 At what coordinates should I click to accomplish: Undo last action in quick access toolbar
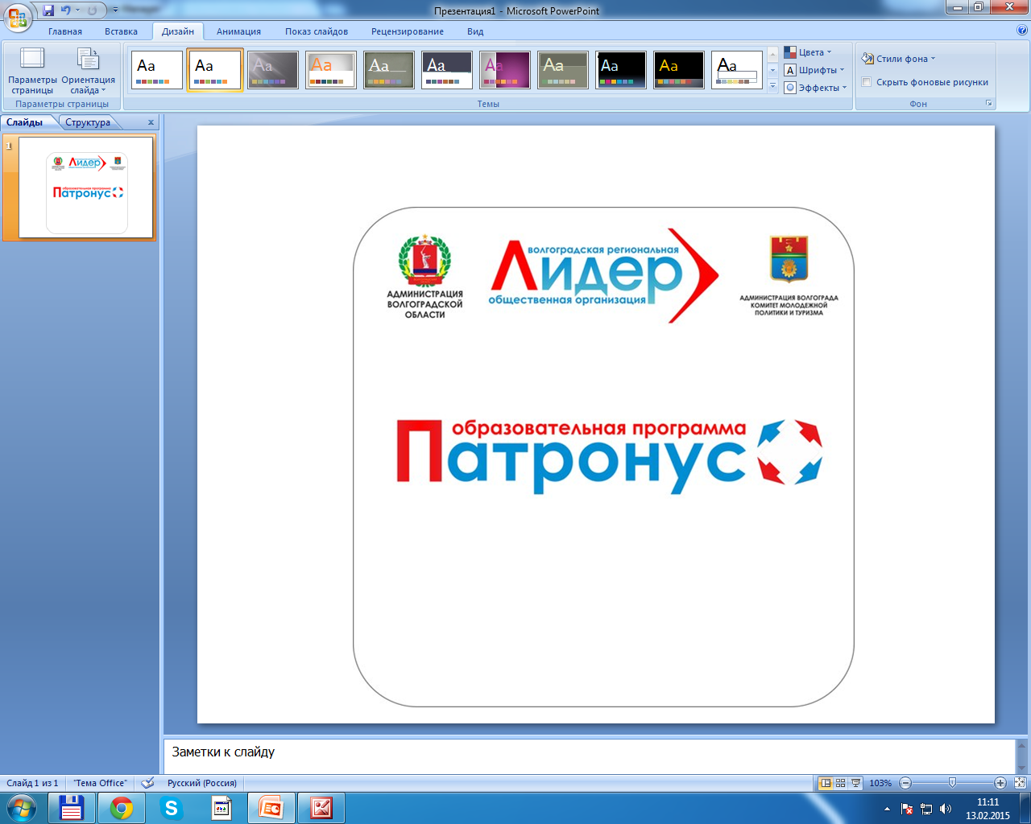point(66,10)
